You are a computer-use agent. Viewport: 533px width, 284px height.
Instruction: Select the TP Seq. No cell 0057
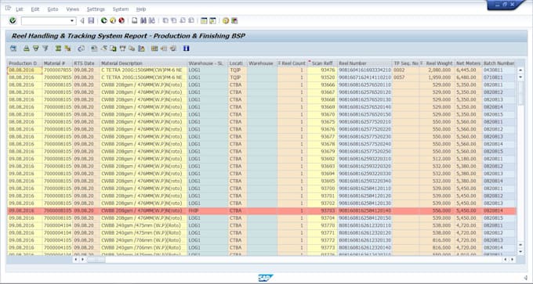[406, 77]
